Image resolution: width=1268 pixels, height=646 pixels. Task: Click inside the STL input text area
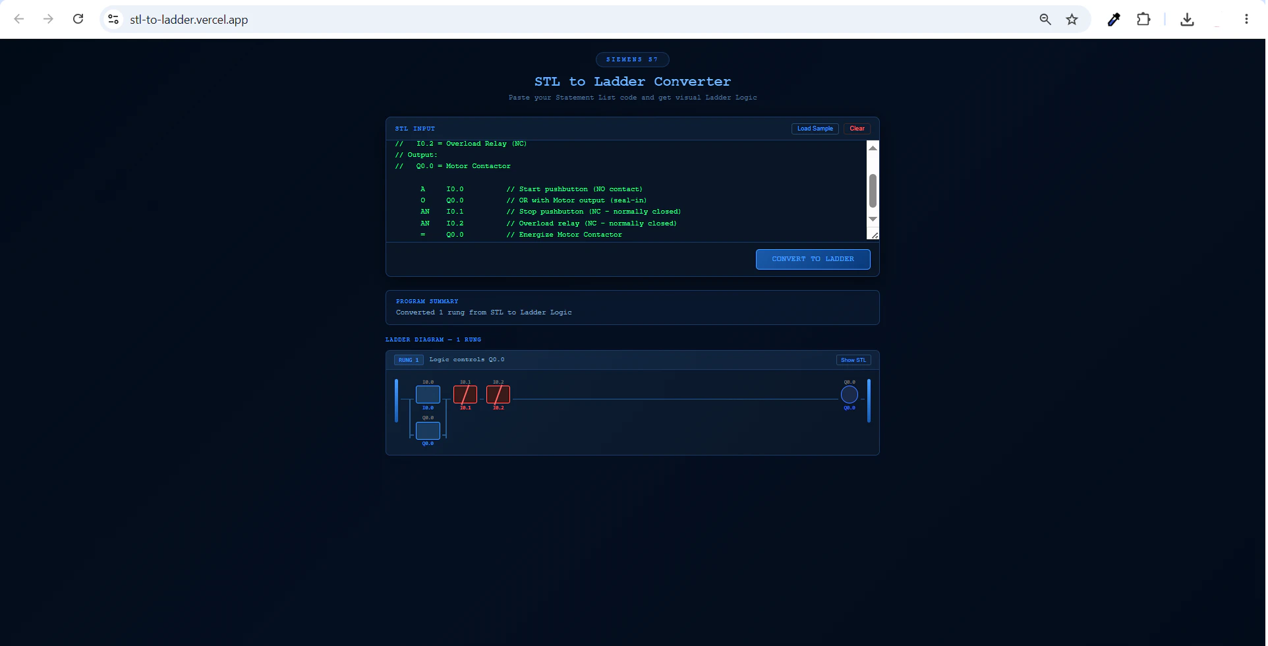click(x=626, y=190)
